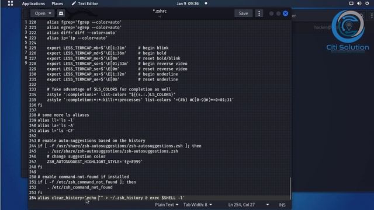Viewport: 374px width, 210px height.
Task: Click the power icon in top bar
Action: 367,3
